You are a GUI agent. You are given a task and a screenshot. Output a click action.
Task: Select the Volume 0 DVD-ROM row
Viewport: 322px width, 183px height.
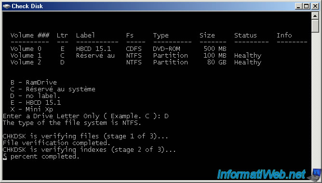[x=118, y=49]
